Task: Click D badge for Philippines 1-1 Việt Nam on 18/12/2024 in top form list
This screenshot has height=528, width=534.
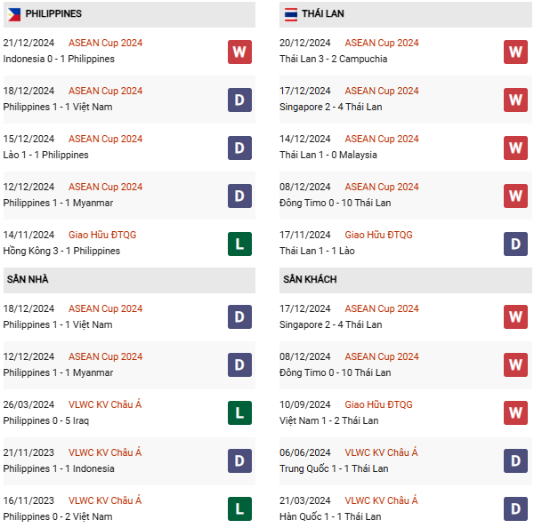Action: (x=239, y=100)
